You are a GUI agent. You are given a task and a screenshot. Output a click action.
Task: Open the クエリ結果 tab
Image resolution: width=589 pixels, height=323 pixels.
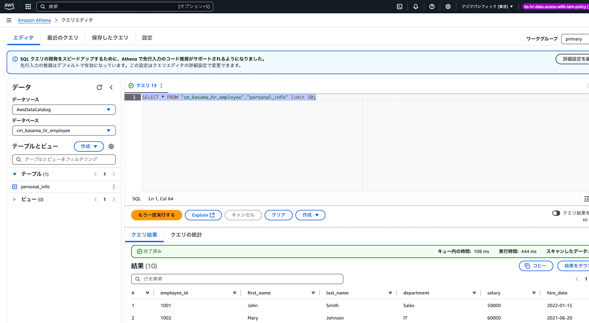144,235
